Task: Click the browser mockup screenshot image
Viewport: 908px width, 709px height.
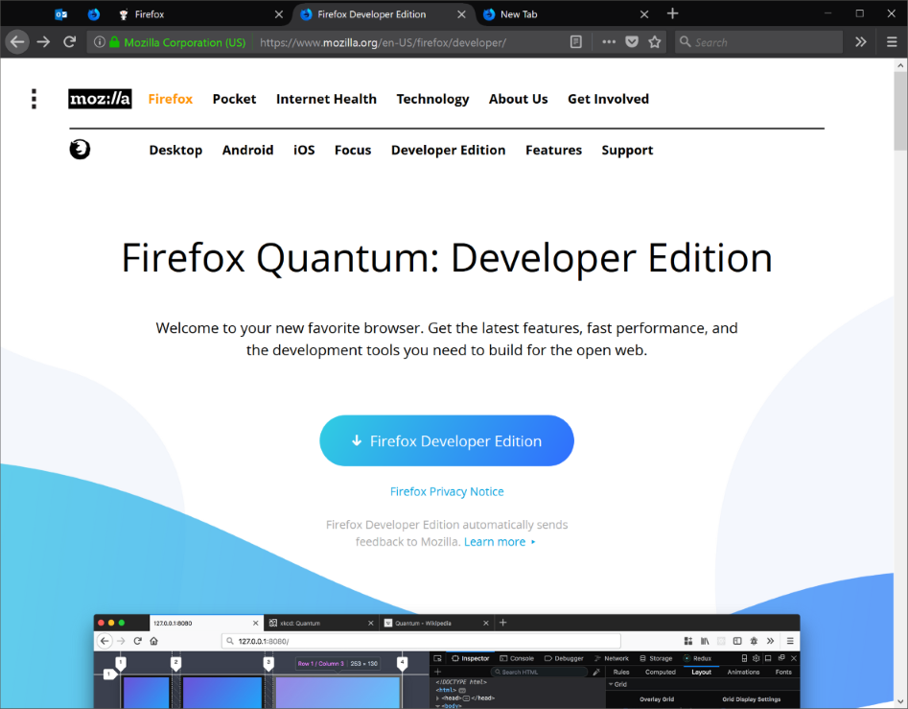Action: 447,661
